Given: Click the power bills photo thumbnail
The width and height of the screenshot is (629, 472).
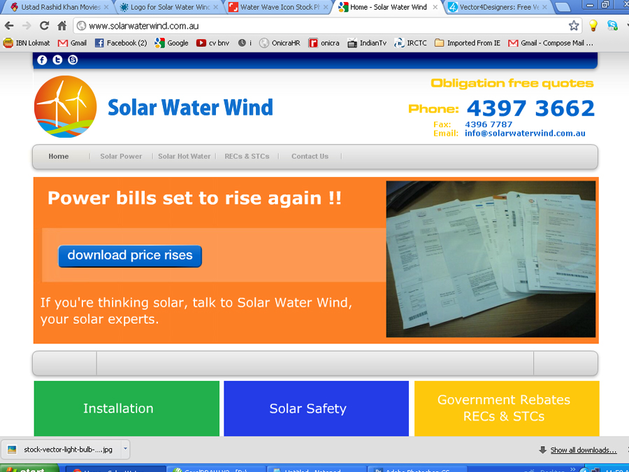Looking at the screenshot, I should [x=491, y=259].
